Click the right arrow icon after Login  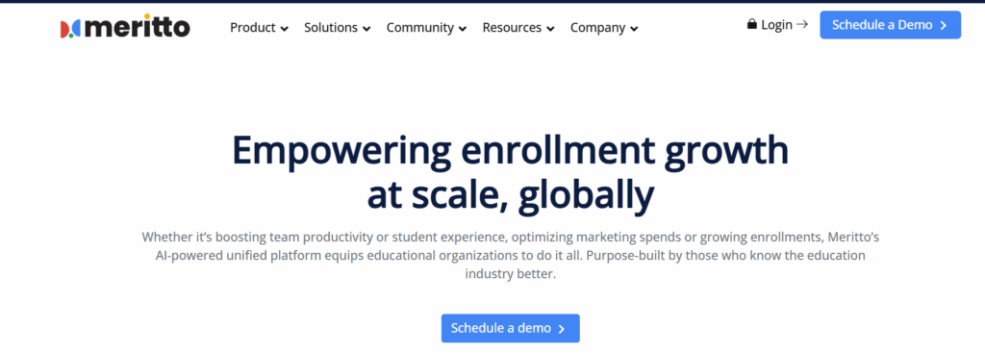pyautogui.click(x=802, y=24)
